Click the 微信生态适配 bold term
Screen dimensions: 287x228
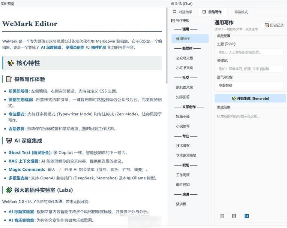tap(21, 100)
